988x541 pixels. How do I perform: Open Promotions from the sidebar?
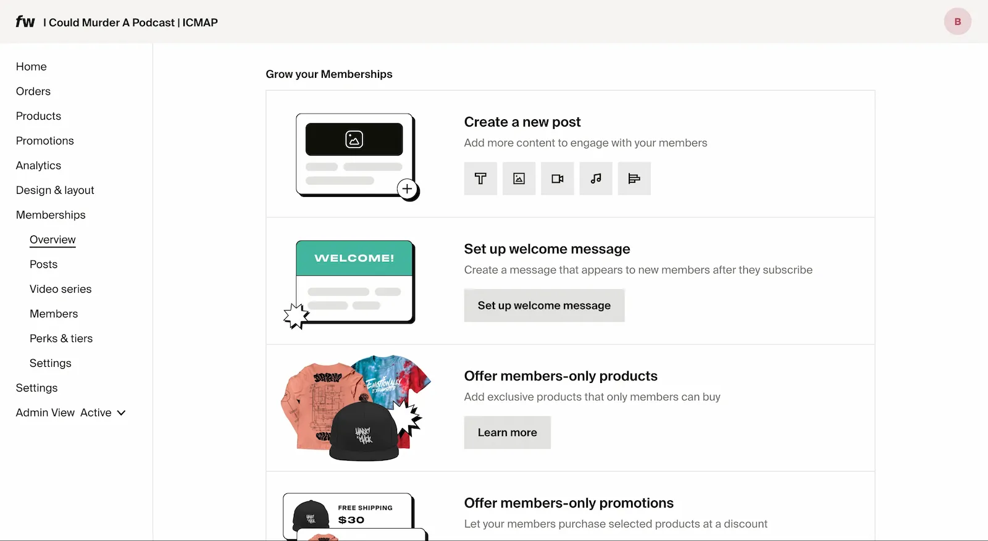pos(44,141)
